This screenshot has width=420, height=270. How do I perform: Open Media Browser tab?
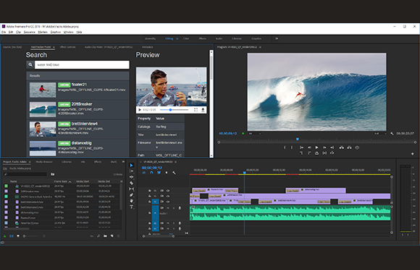(44, 162)
